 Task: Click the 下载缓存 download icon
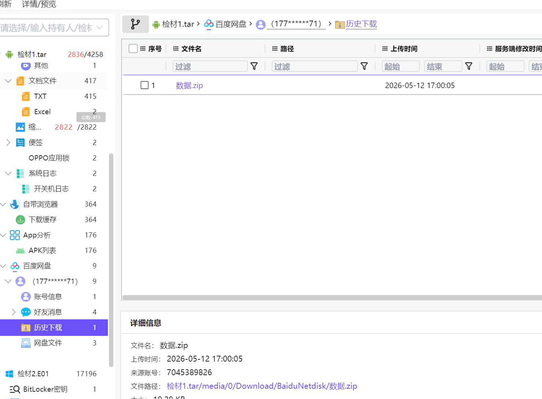[x=20, y=220]
